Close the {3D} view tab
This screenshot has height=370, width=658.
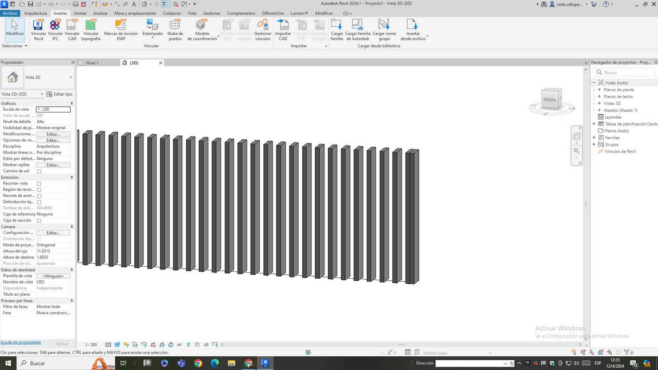[x=161, y=63]
